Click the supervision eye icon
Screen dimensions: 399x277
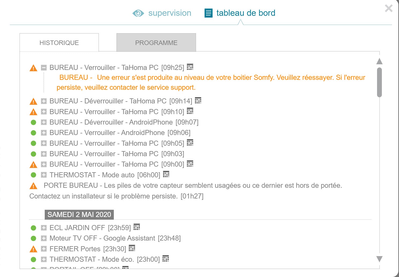click(138, 13)
